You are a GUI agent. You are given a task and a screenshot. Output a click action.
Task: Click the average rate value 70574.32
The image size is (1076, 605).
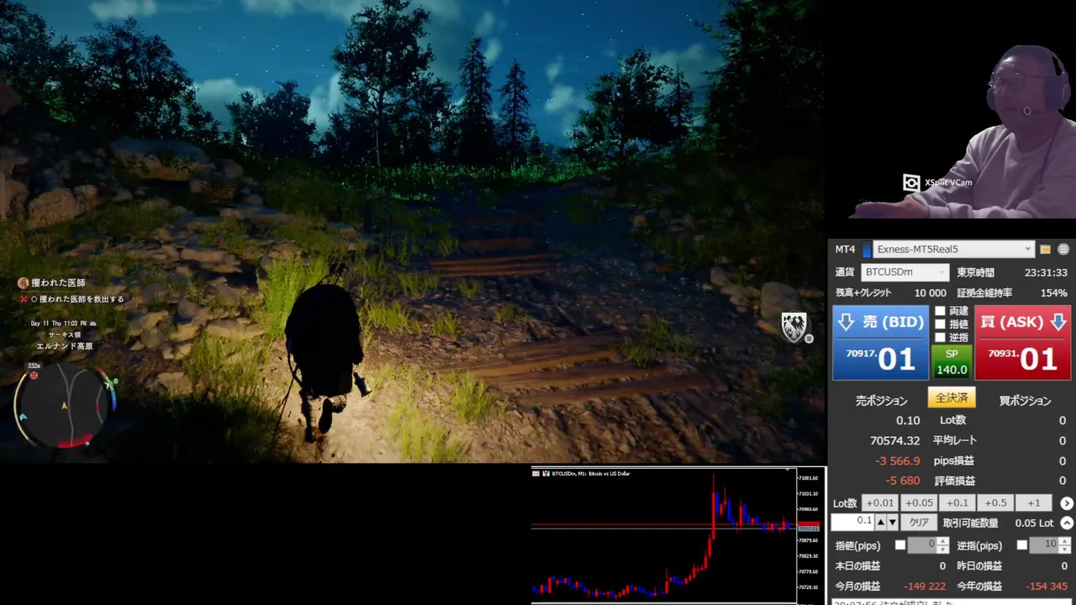click(x=895, y=440)
